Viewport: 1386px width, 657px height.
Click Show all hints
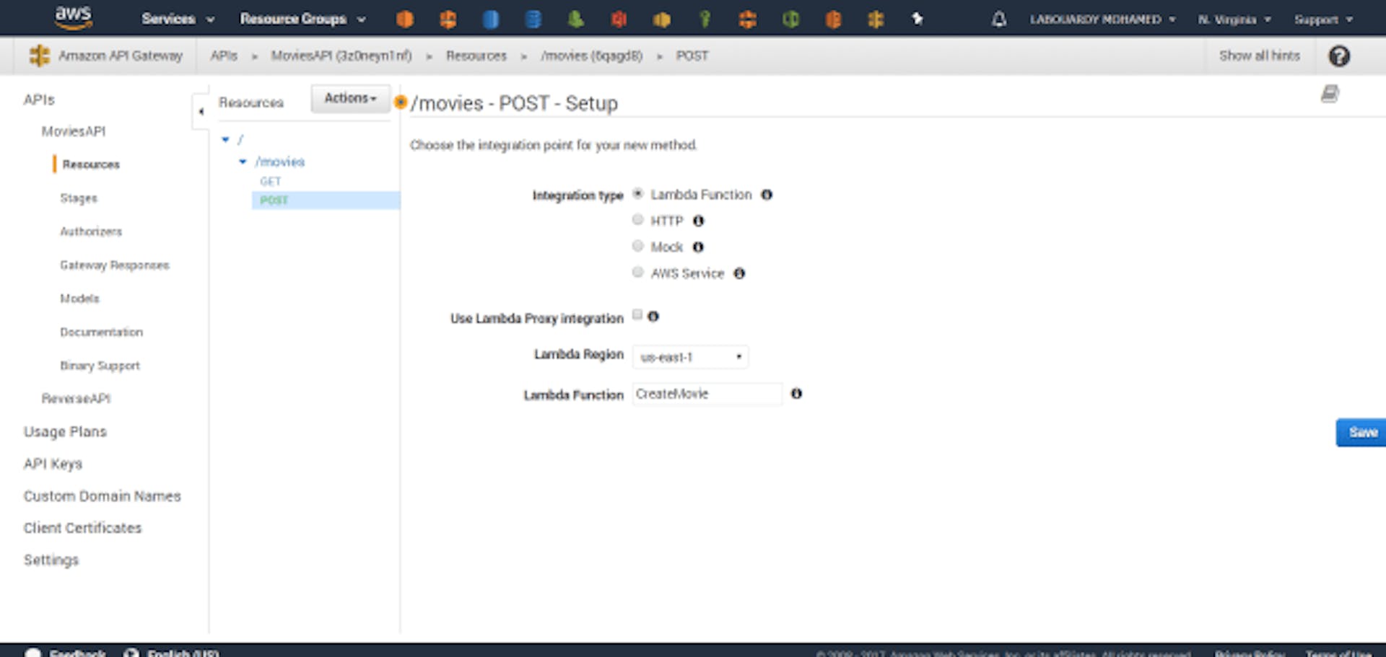(x=1259, y=56)
